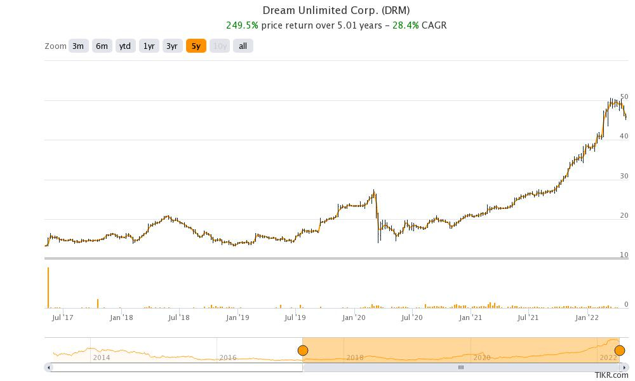Click the Jul '19 axis label
Viewport: 635px width, 381px height.
tap(295, 318)
